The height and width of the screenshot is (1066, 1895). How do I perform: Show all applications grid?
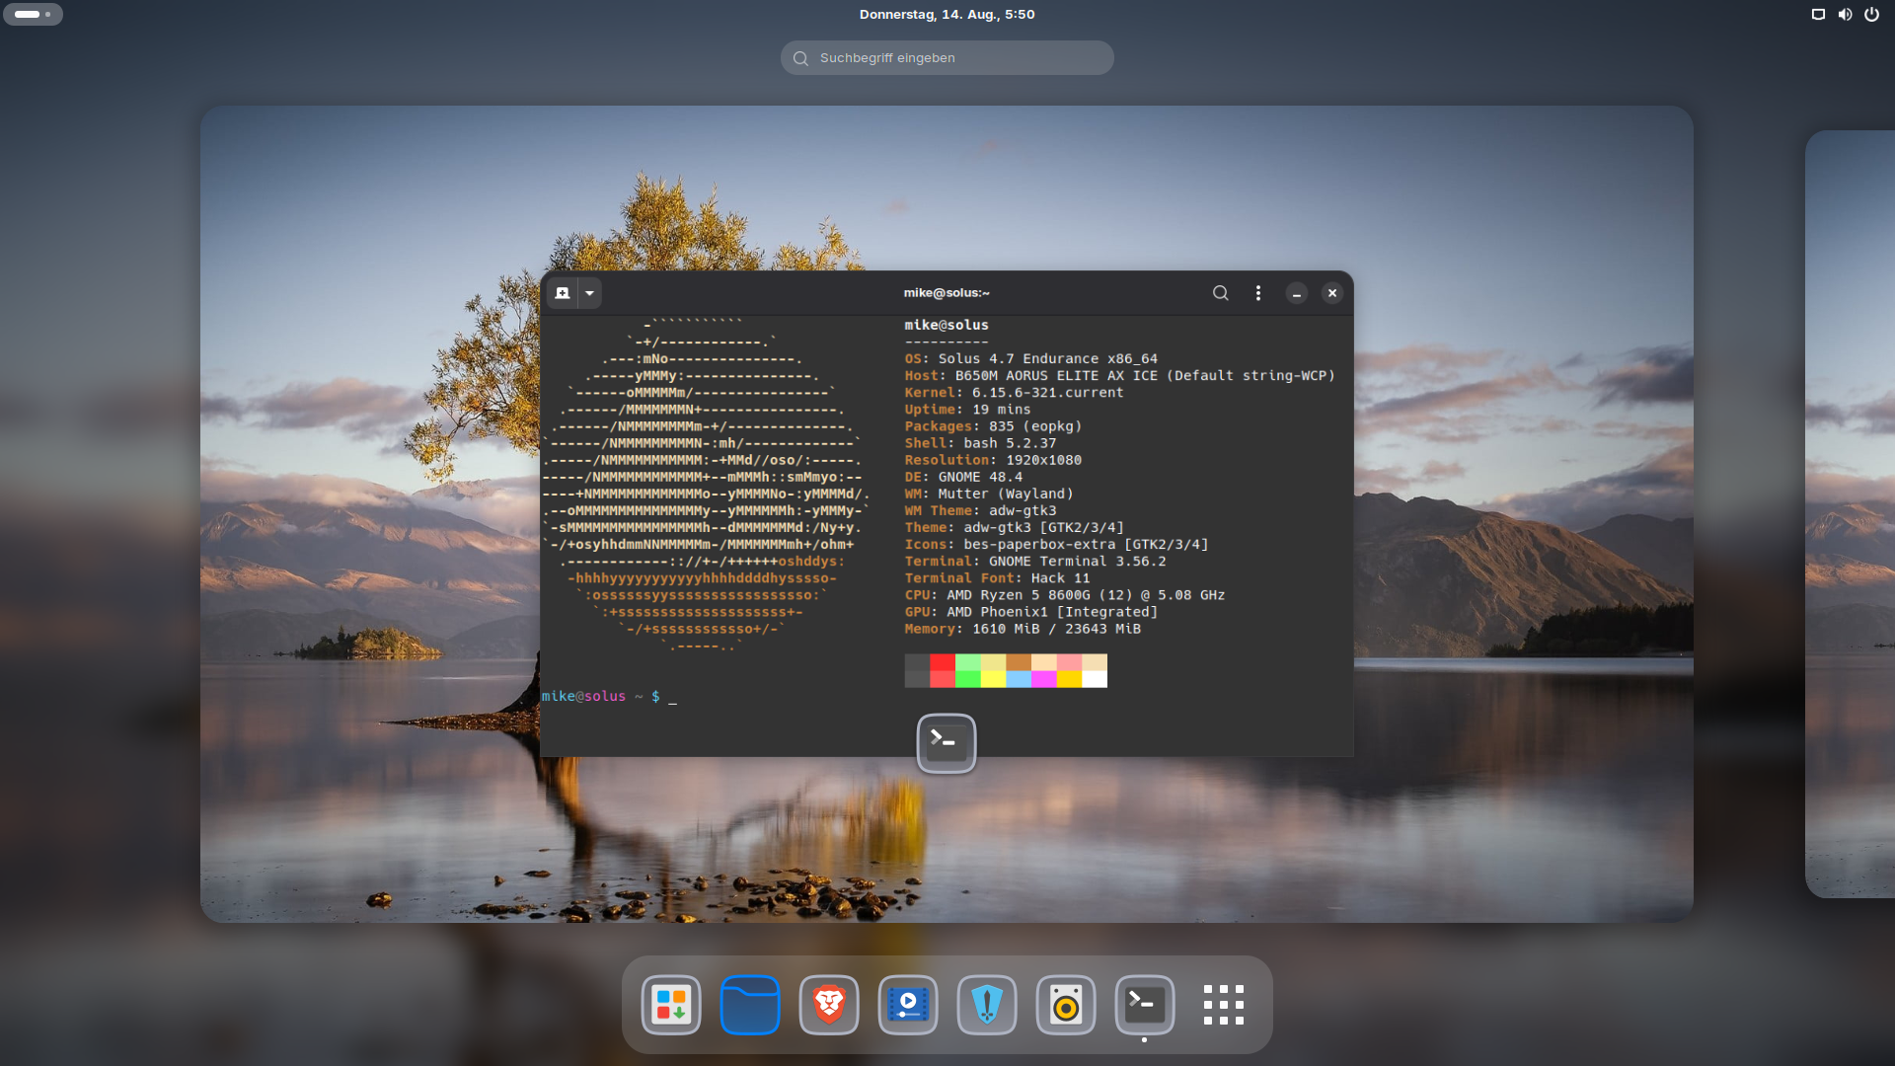click(x=1224, y=1005)
